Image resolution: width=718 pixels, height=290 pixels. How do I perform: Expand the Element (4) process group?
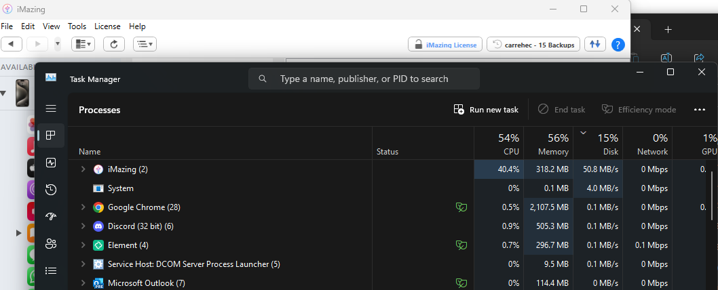coord(83,245)
